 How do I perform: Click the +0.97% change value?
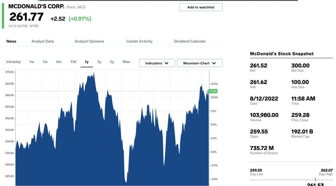click(80, 19)
